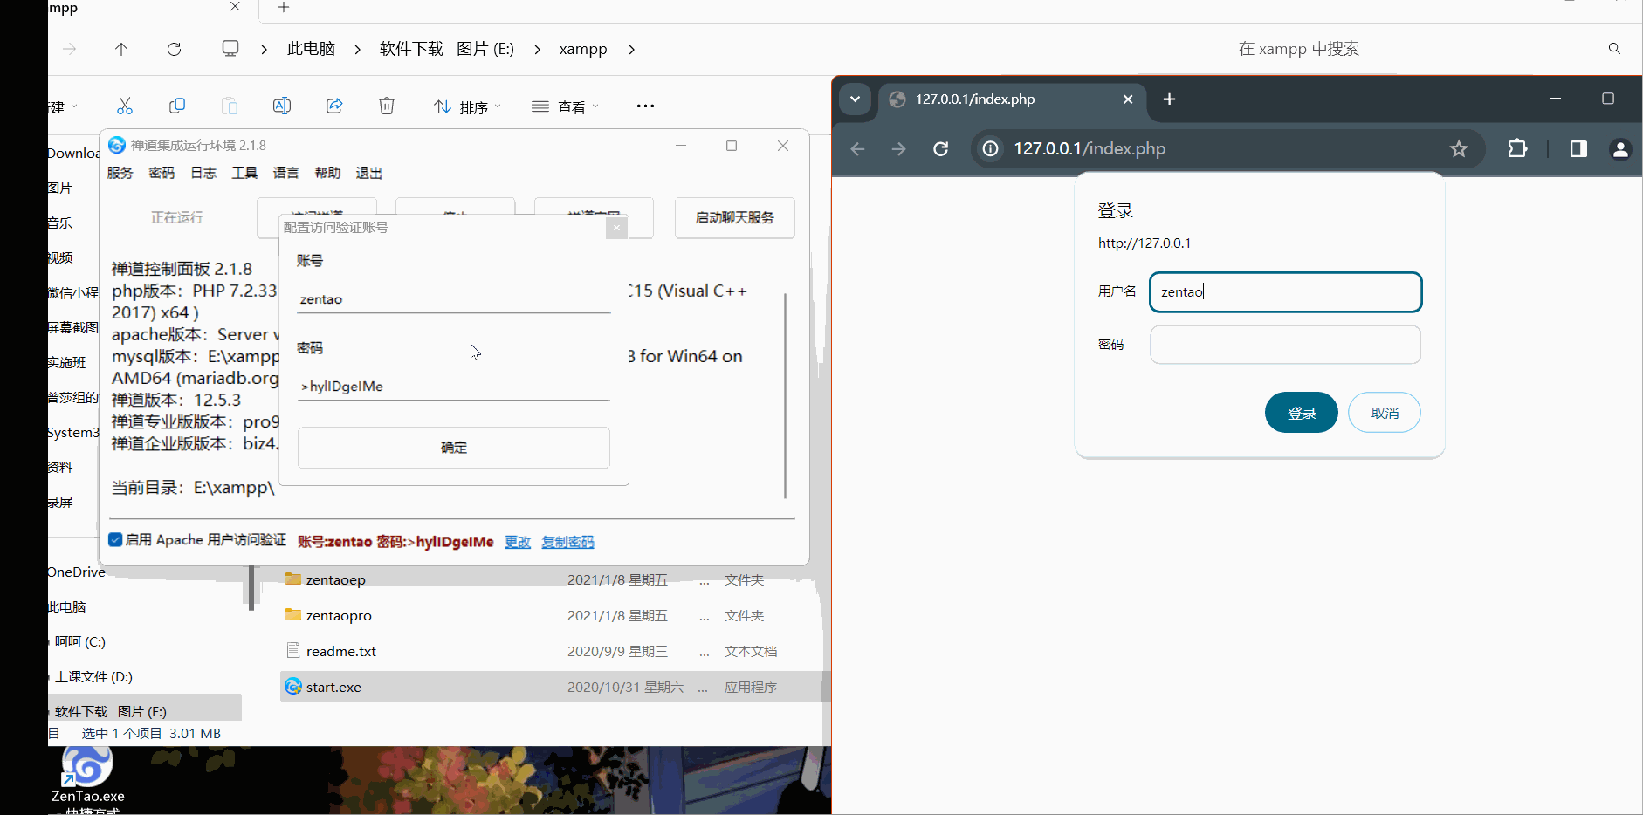Open the browser tab search dropdown
The image size is (1643, 815).
click(x=855, y=99)
